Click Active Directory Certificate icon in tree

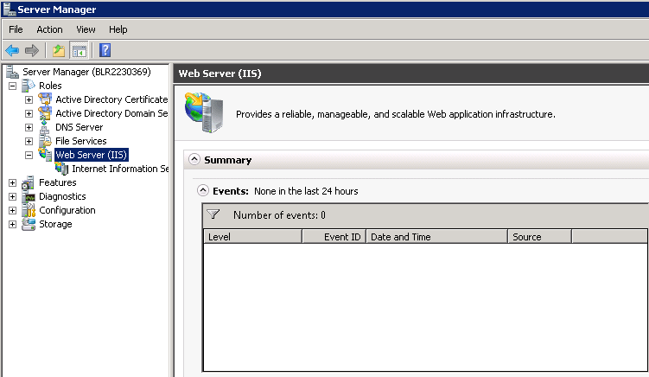45,99
